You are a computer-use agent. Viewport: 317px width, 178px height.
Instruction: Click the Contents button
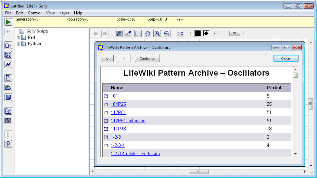point(147,59)
